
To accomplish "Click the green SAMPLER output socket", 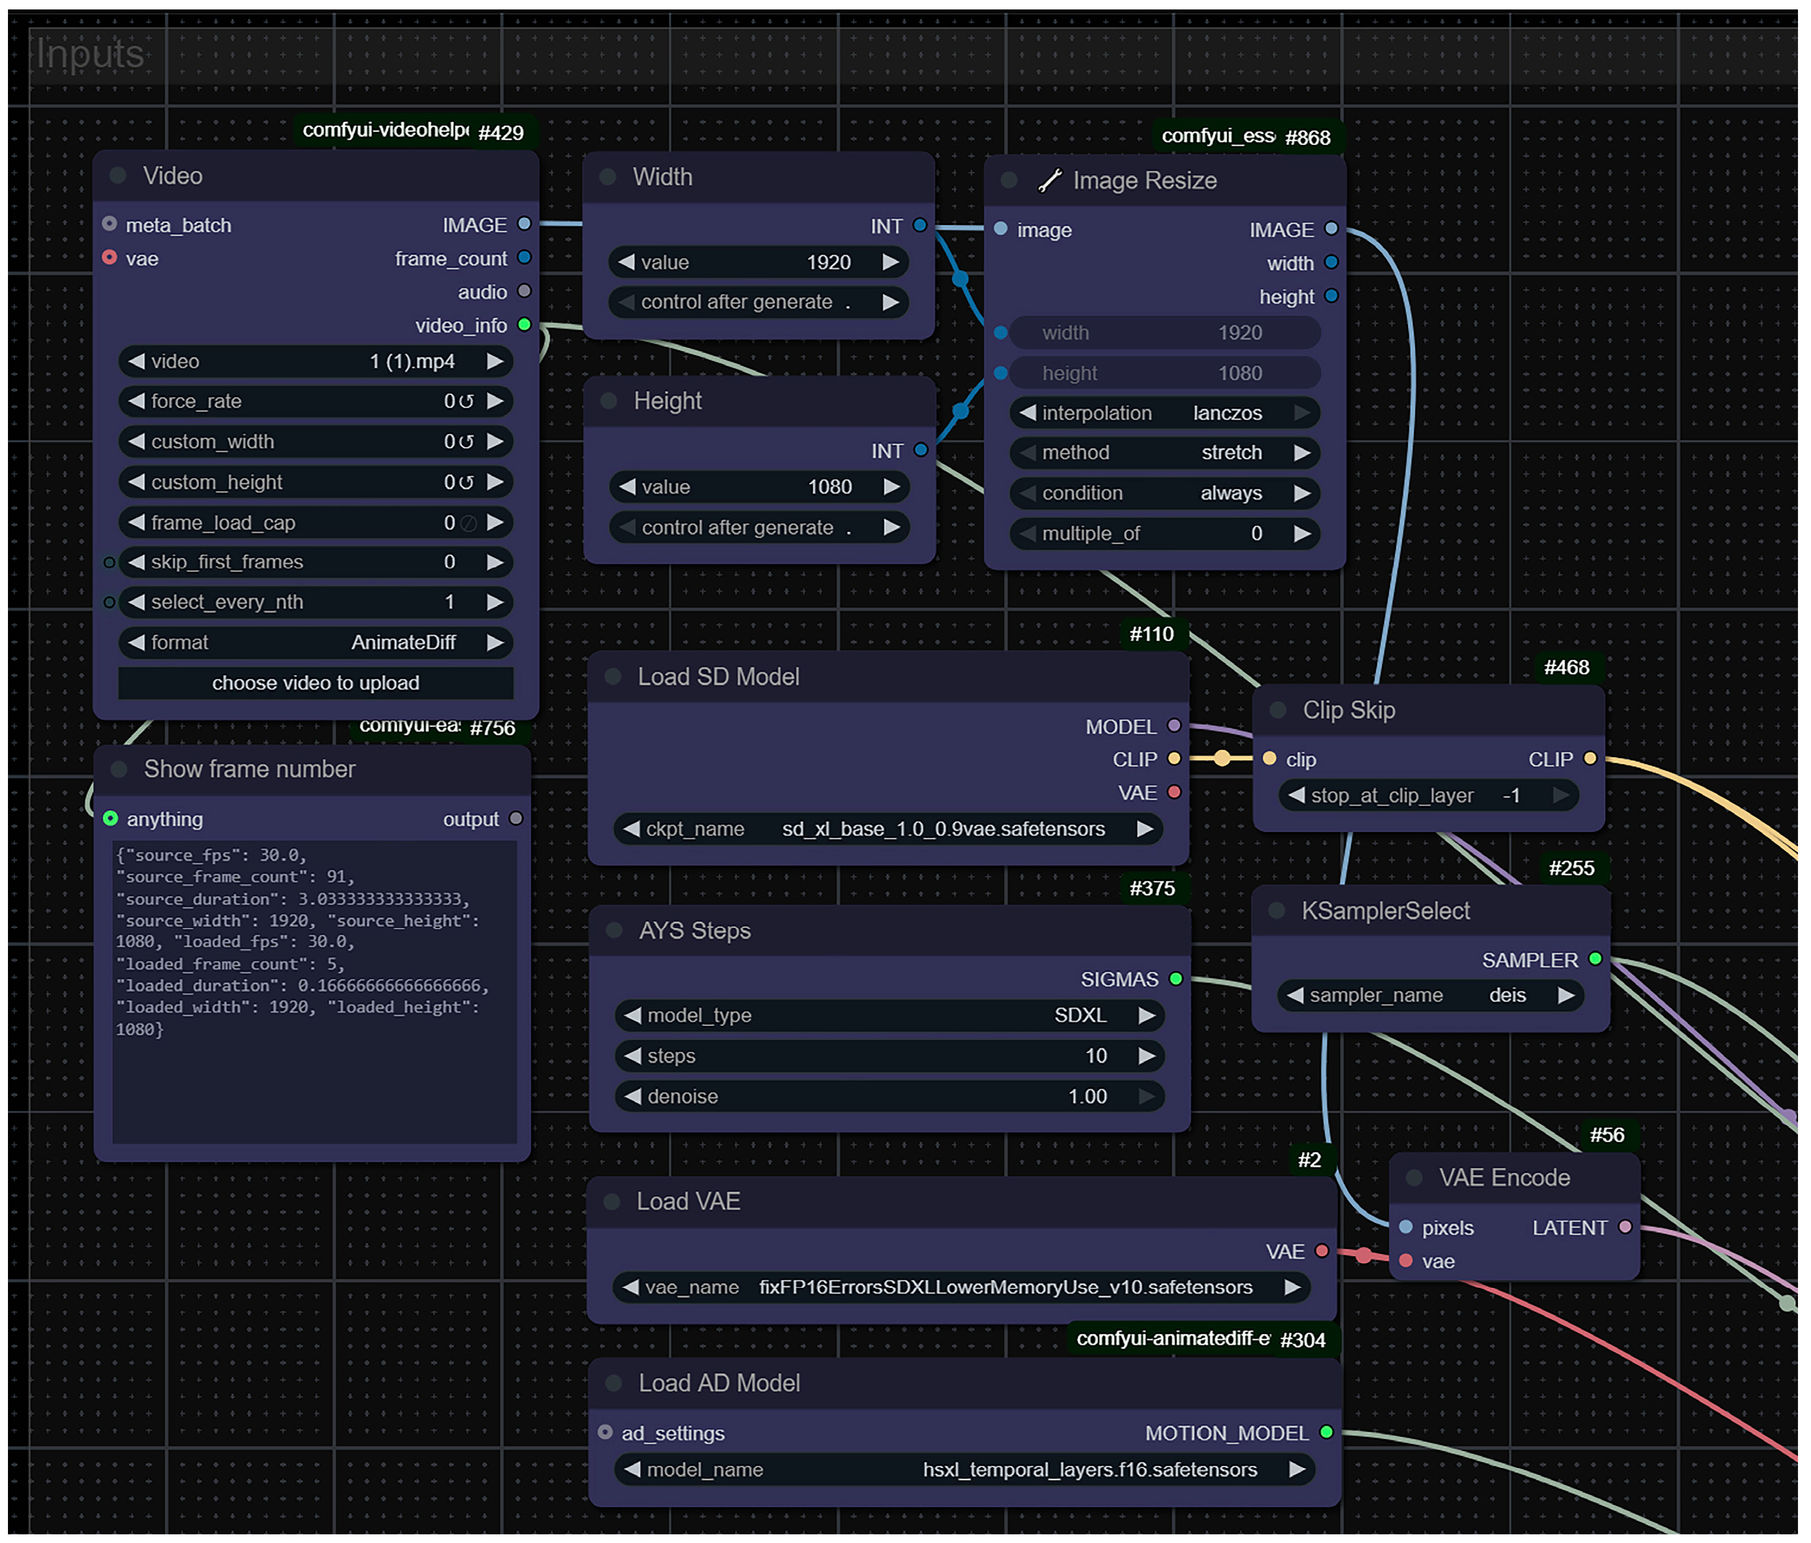I will pyautogui.click(x=1595, y=959).
